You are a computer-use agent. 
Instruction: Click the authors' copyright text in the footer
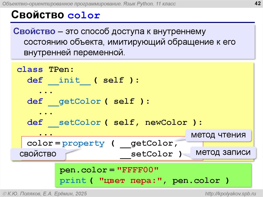pyautogui.click(x=44, y=193)
